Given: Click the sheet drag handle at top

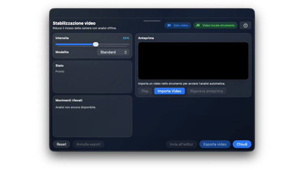Looking at the screenshot, I should coord(152,21).
